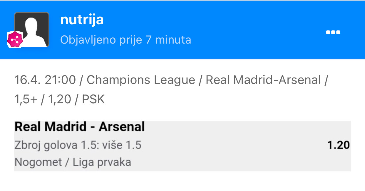Click the "PSK" bookmaker text in post
Image resolution: width=365 pixels, height=191 pixels.
pyautogui.click(x=93, y=100)
